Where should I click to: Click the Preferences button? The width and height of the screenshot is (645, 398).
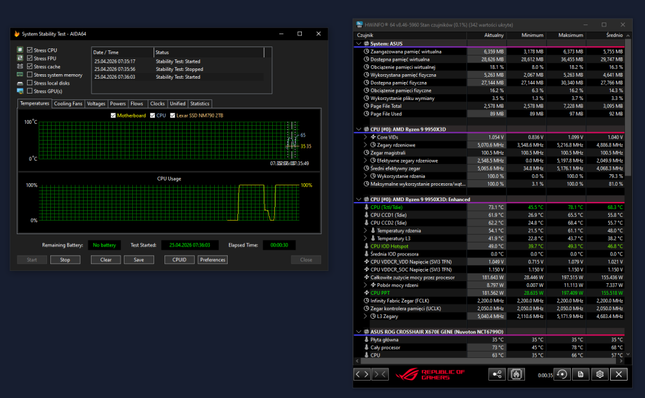click(213, 260)
